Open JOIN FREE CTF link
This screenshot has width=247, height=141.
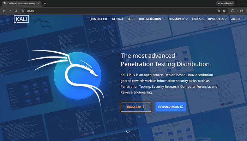coord(99,19)
